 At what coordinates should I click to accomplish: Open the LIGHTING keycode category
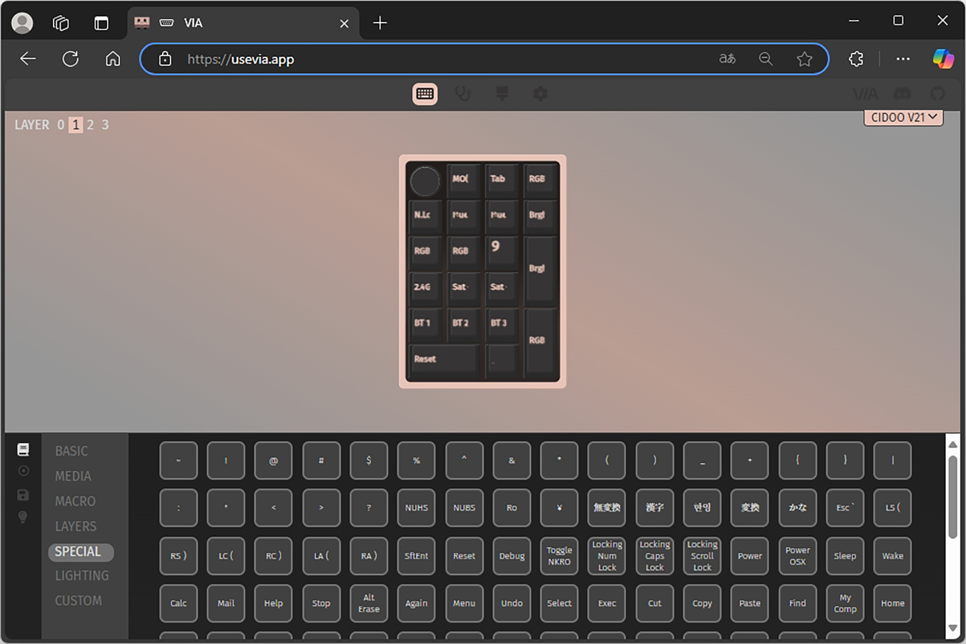pos(82,575)
